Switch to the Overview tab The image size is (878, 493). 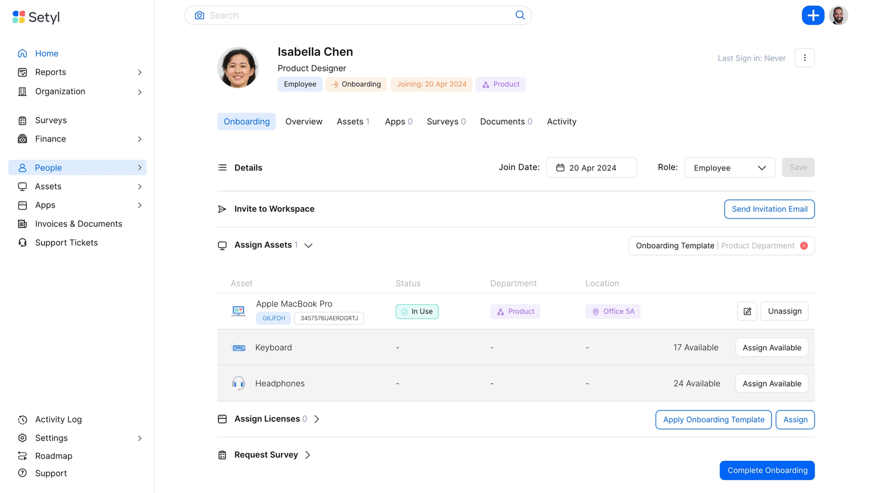tap(304, 121)
